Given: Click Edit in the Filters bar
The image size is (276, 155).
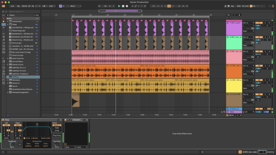Looking at the screenshot, I should (x=36, y=15).
